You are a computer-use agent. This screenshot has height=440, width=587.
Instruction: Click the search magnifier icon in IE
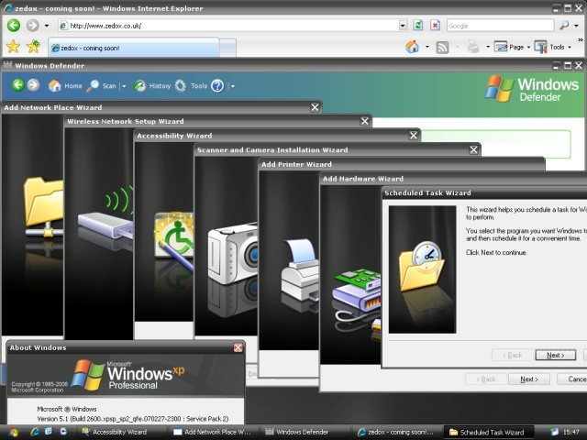coord(563,26)
